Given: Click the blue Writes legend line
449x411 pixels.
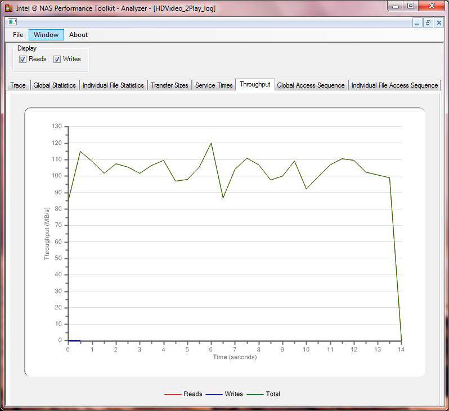Looking at the screenshot, I should click(214, 394).
